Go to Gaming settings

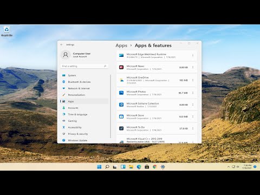(x=84, y=121)
